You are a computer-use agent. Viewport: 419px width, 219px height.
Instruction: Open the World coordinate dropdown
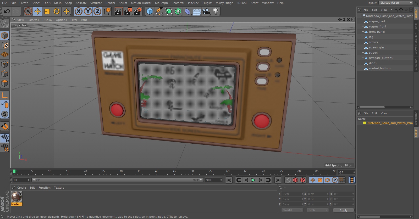[292, 210]
